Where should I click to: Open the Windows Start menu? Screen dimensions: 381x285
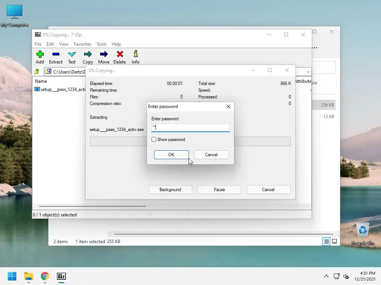[x=12, y=276]
